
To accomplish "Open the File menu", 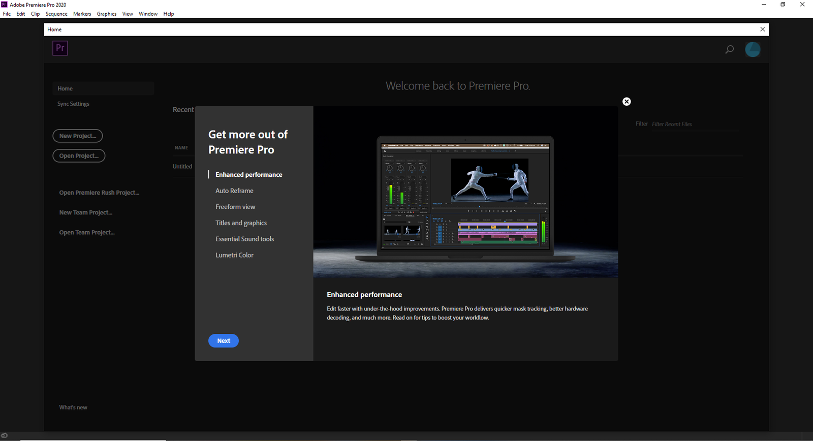I will click(7, 14).
